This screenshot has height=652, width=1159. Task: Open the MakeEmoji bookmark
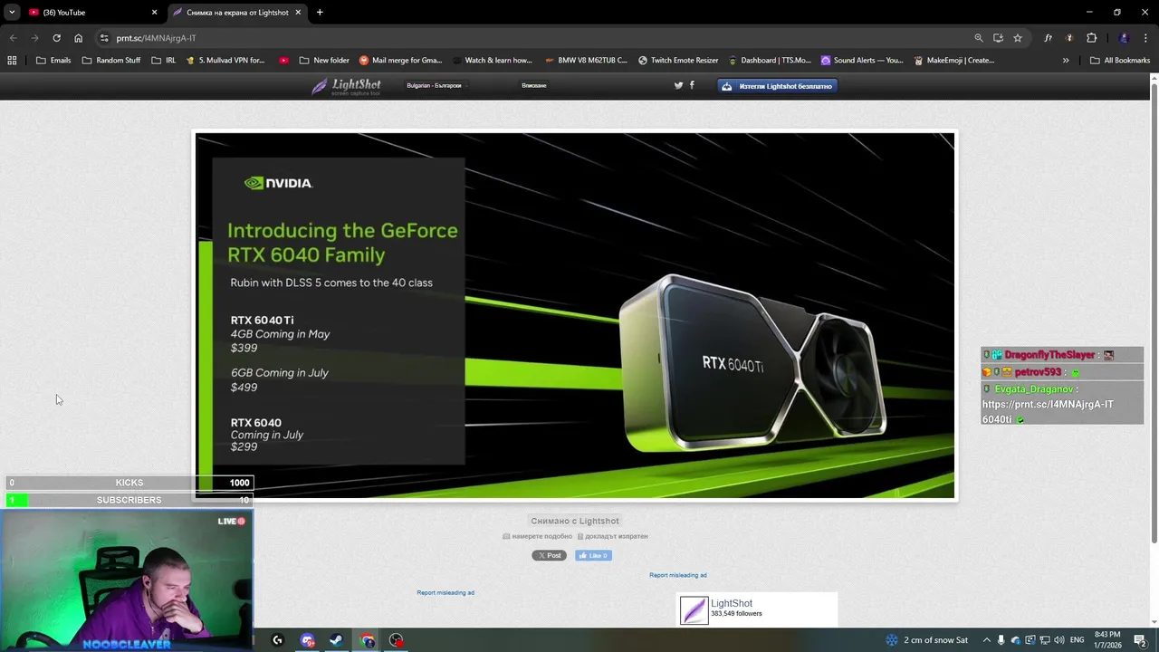pyautogui.click(x=954, y=61)
